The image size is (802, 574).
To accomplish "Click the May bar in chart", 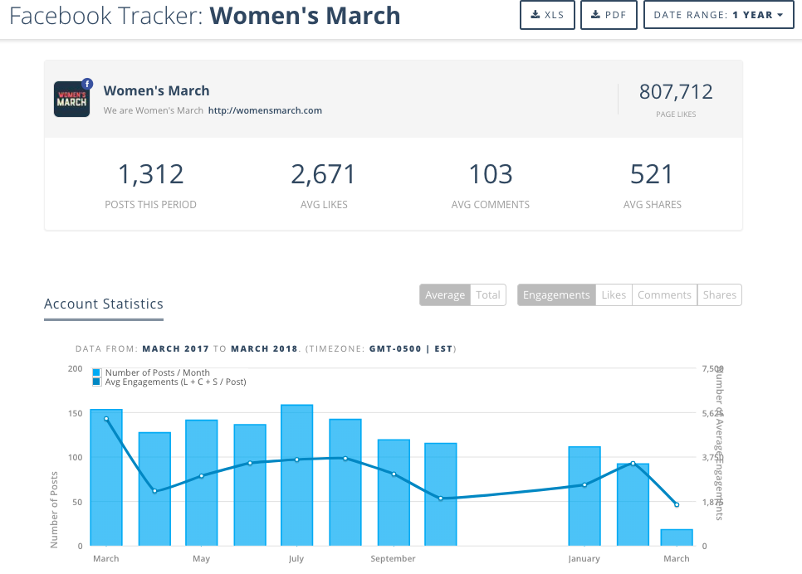I will [202, 483].
